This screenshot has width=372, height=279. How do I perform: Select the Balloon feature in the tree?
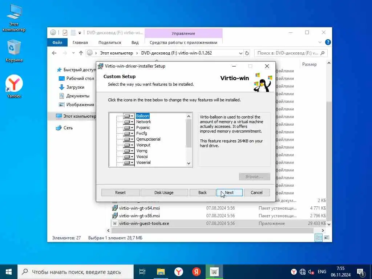click(x=142, y=116)
